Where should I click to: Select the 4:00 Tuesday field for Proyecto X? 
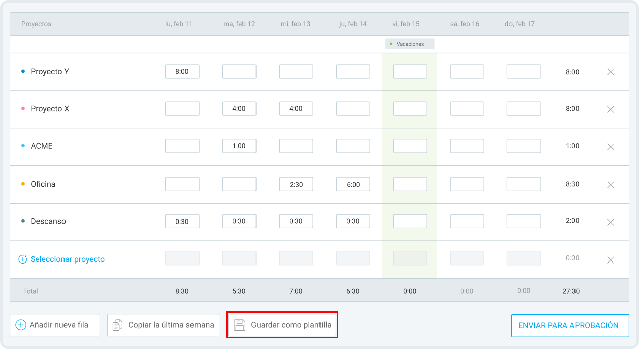(239, 108)
